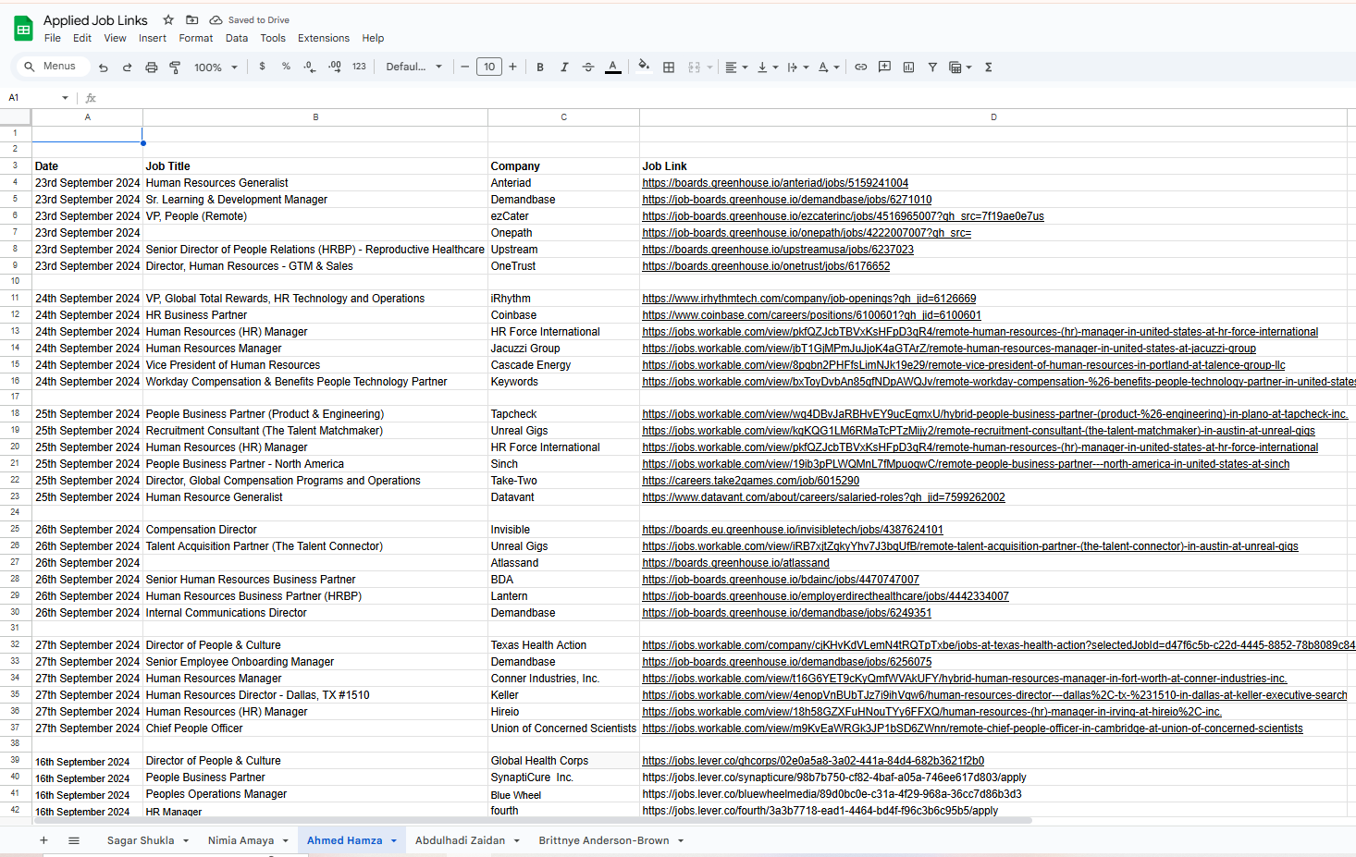Image resolution: width=1356 pixels, height=857 pixels.
Task: Open the Anteriad greenhouse job link
Action: (775, 183)
